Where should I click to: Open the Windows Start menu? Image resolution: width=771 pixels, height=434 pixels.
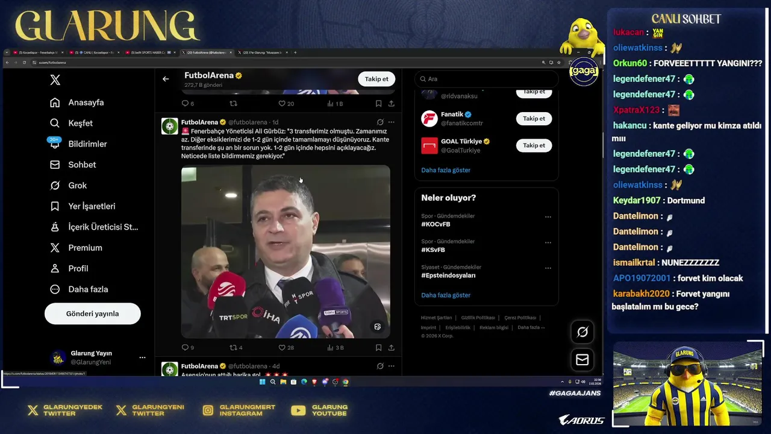coord(263,382)
